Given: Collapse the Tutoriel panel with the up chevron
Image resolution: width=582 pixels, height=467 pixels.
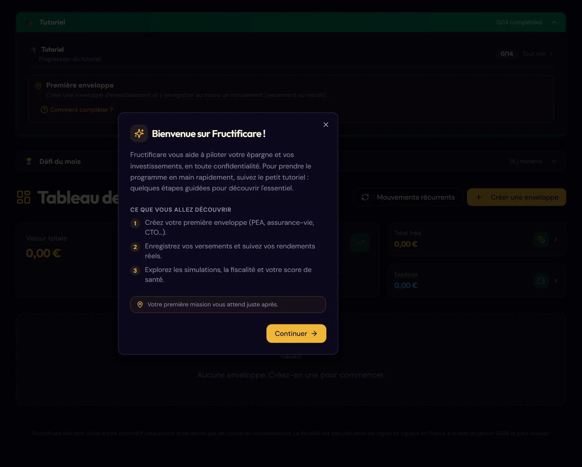Looking at the screenshot, I should point(554,22).
